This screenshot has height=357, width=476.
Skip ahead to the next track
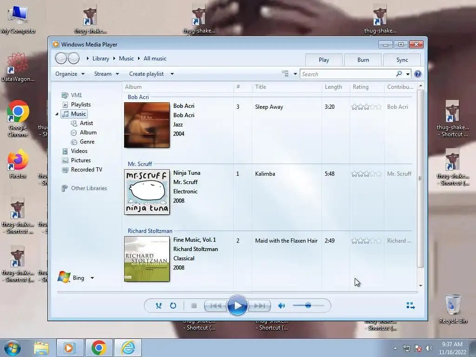(259, 306)
